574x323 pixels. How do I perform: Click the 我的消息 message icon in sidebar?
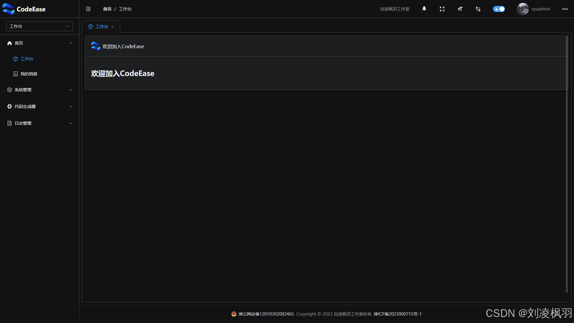tap(16, 74)
